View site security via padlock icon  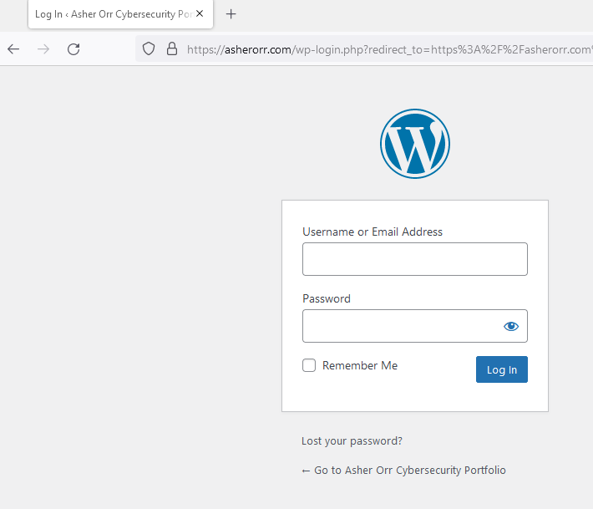[x=172, y=48]
